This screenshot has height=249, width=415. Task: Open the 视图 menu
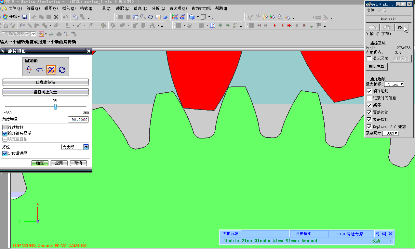click(x=51, y=8)
